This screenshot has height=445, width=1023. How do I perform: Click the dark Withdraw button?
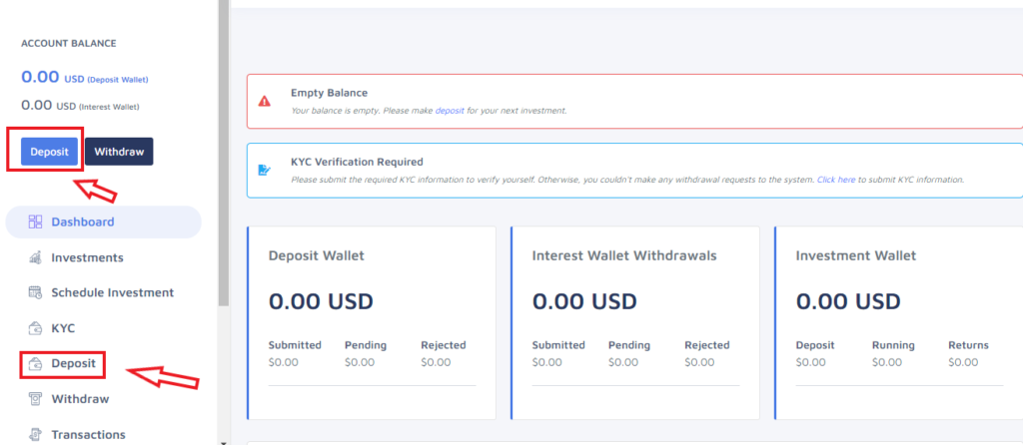coord(119,151)
